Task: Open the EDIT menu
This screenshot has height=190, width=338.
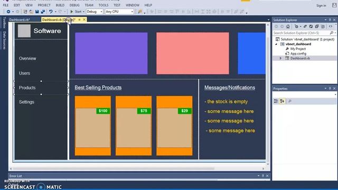Action: 16,5
